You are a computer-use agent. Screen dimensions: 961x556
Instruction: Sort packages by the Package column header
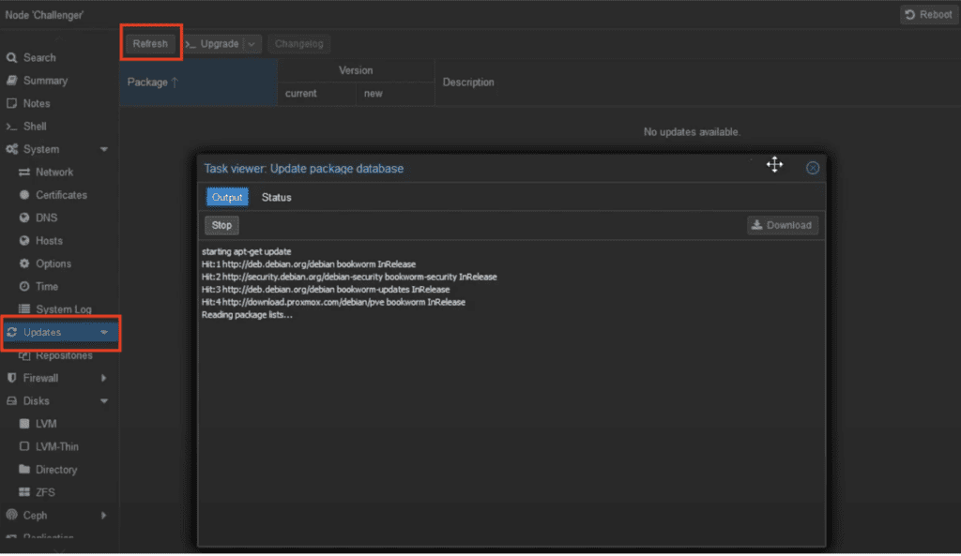point(152,82)
